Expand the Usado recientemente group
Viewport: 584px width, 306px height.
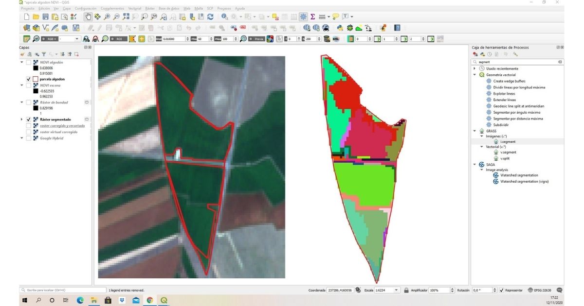[x=475, y=68]
